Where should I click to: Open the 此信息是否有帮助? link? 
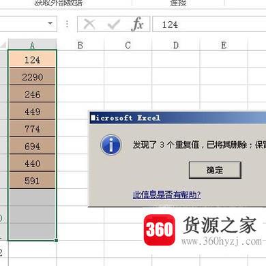166,194
